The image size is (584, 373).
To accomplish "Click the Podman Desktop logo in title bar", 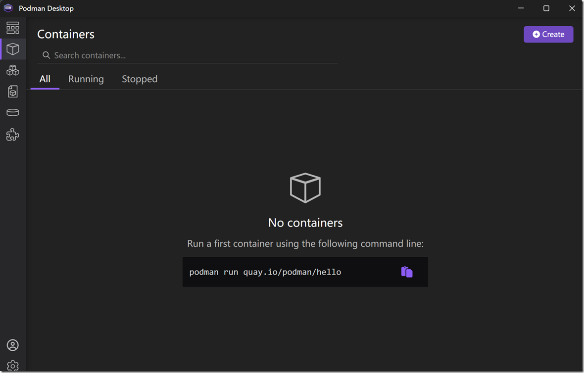I will pos(8,8).
